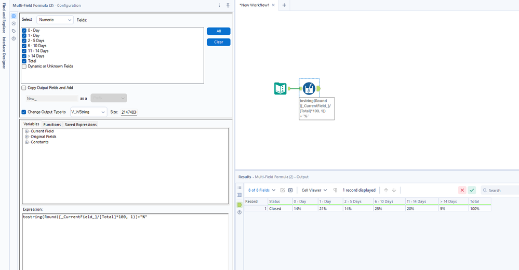Enable Dynamic or Unknown Fields checkbox
Image resolution: width=519 pixels, height=270 pixels.
(24, 66)
